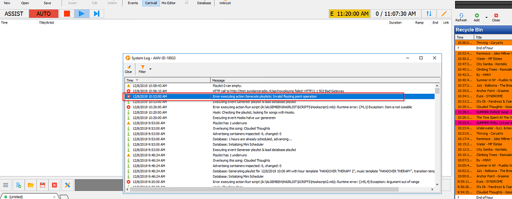Click the red floppy disk save icon
This screenshot has height=199, width=512.
[42, 185]
